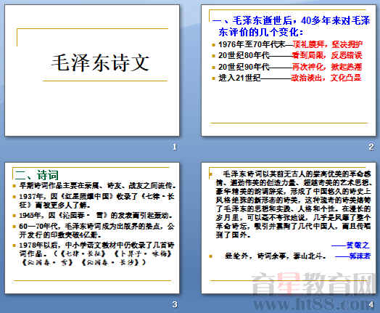
Task: Click the title text 毛泽东诗文
Action: click(x=100, y=63)
